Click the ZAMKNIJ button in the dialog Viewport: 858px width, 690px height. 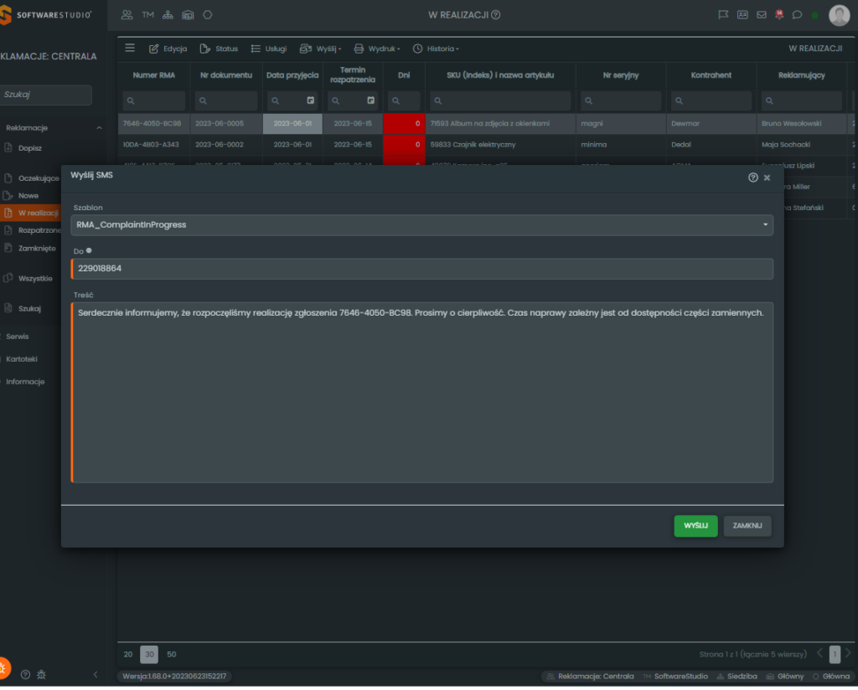(747, 526)
